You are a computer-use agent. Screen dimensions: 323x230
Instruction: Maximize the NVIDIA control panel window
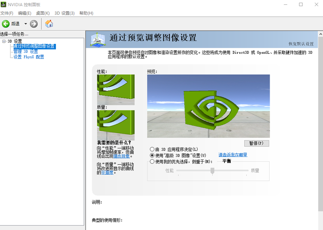point(301,5)
